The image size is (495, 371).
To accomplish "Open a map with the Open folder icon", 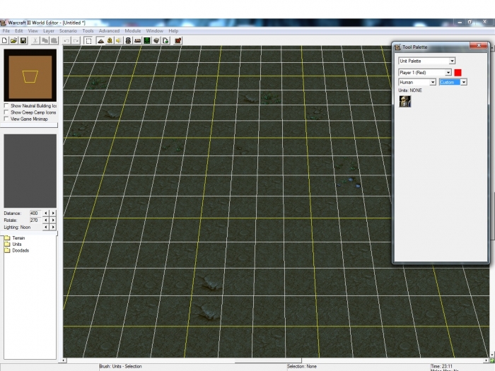I will (13, 41).
